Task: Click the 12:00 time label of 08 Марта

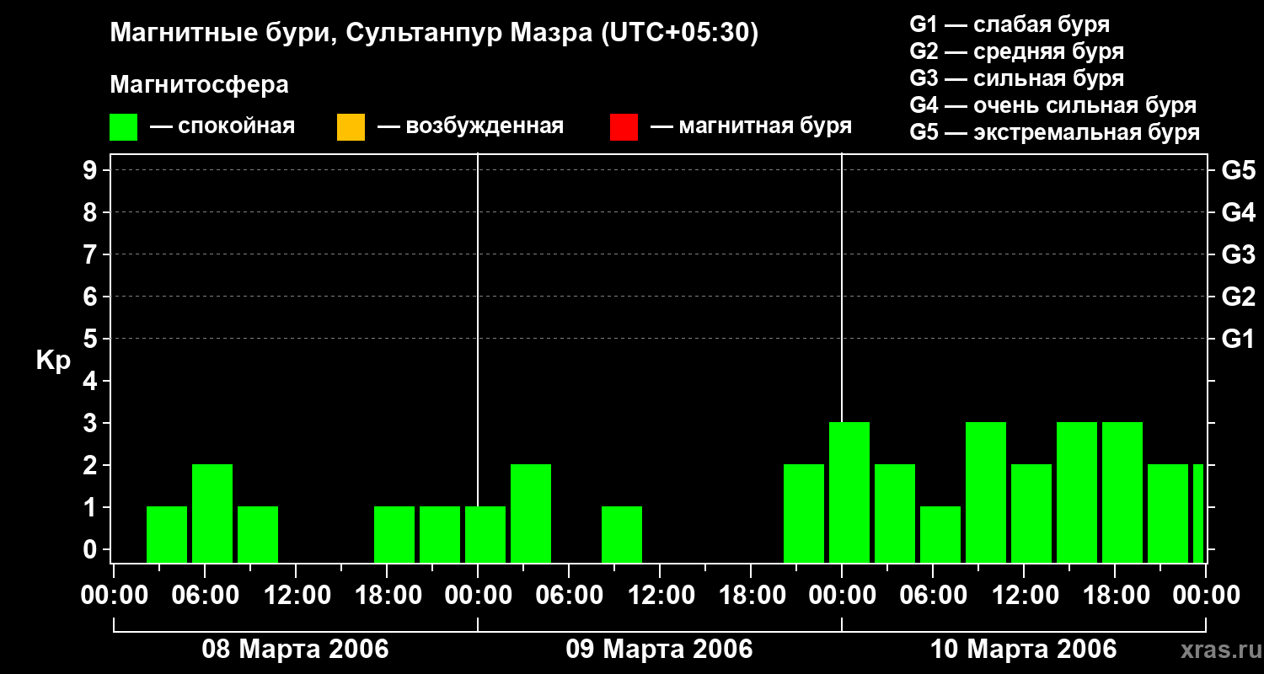Action: pos(296,596)
